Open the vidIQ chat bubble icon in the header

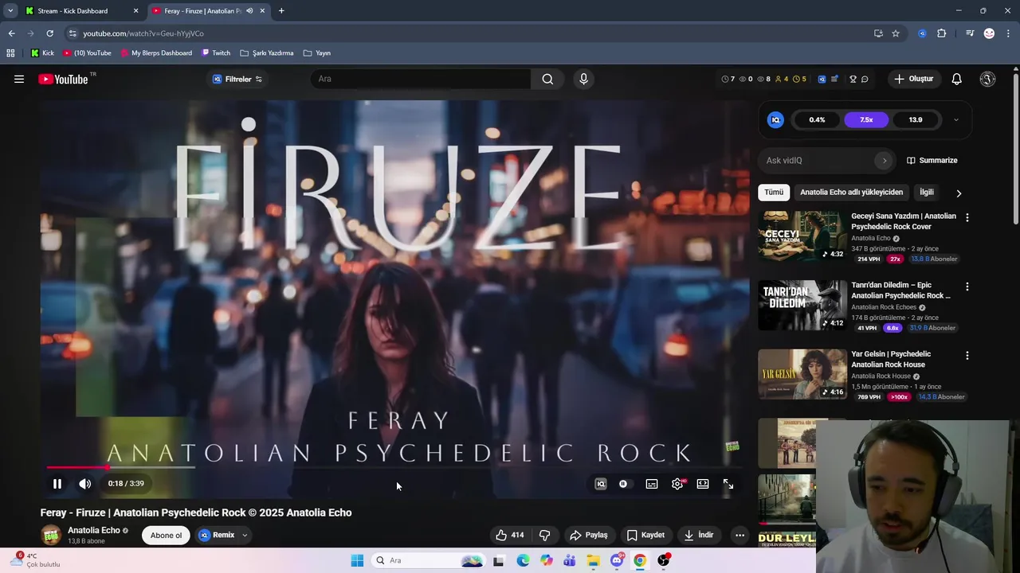tap(865, 79)
